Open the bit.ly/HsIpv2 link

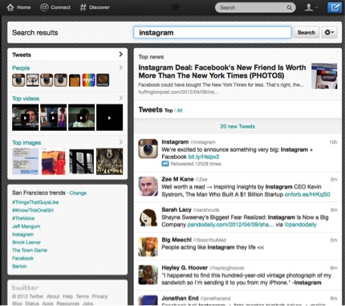(204, 157)
